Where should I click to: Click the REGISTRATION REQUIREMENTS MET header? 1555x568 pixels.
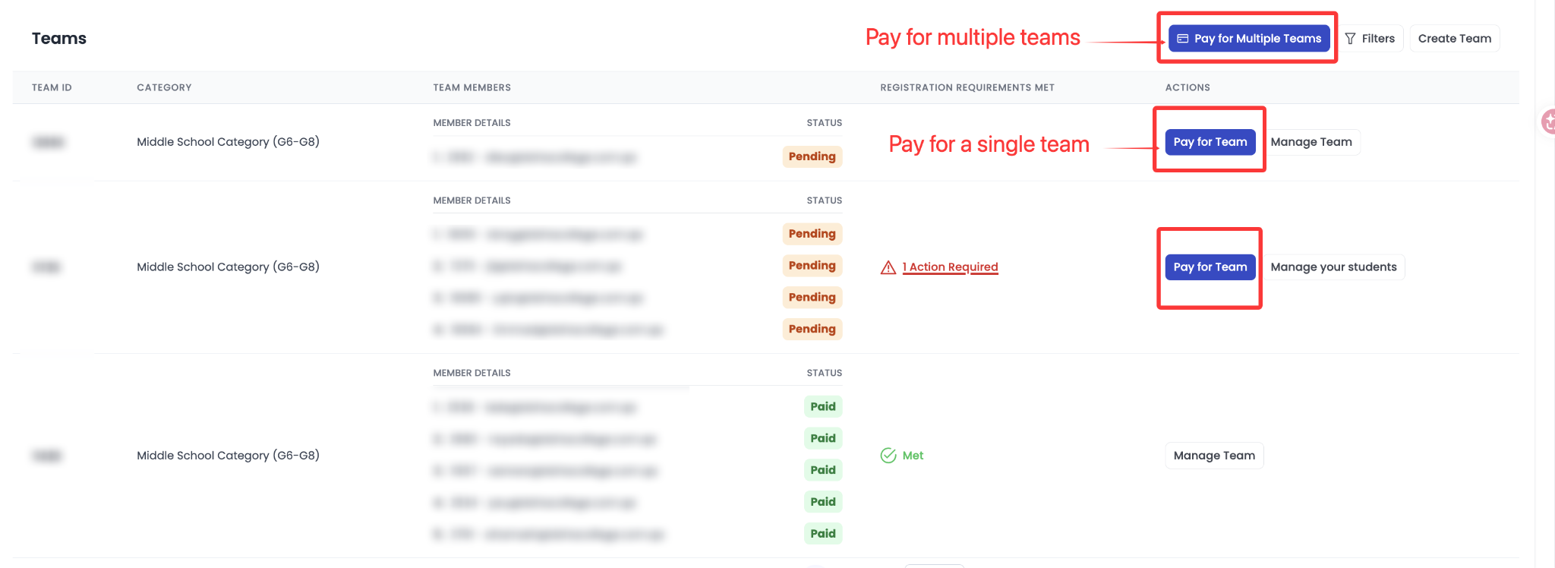tap(967, 88)
